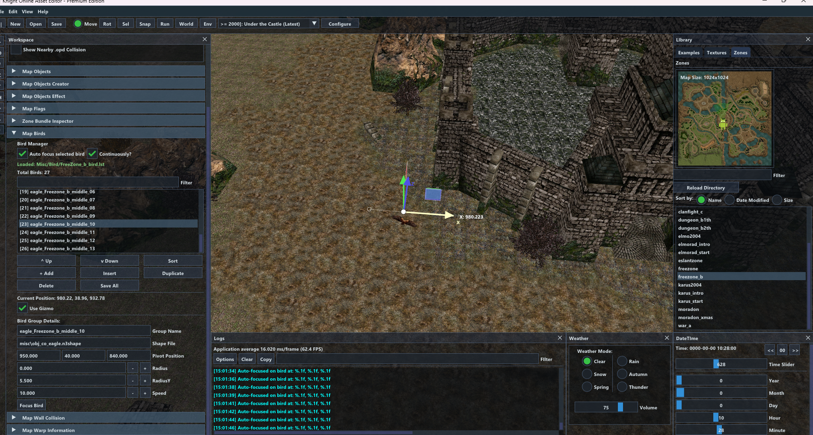Click the Reload Directory button

706,188
